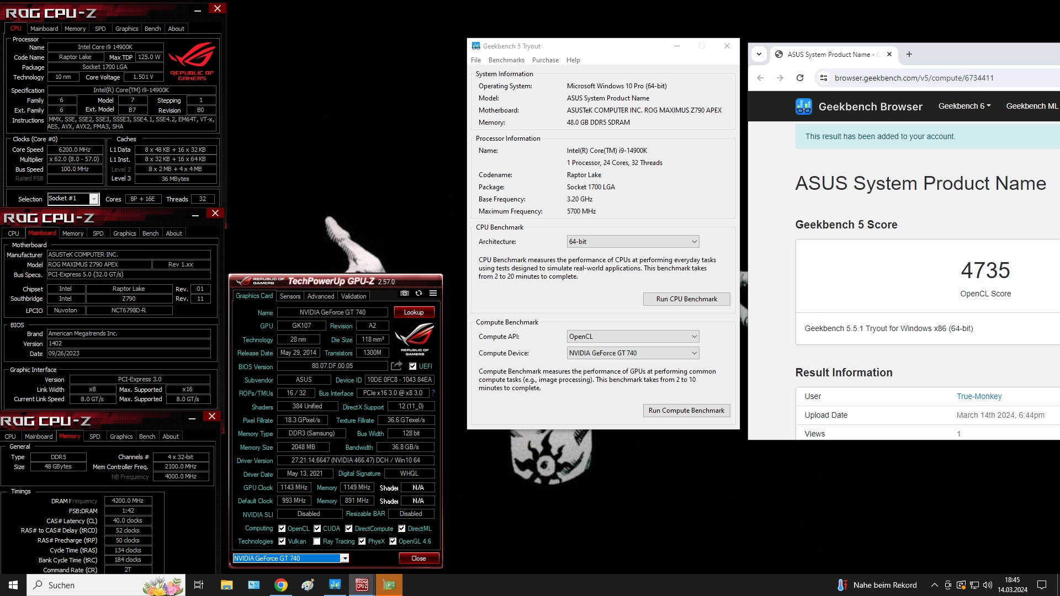Click the Run Compute Benchmark button

coord(687,411)
